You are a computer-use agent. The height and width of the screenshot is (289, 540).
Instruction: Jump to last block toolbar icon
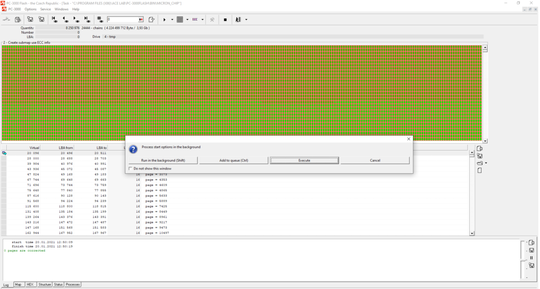(85, 19)
